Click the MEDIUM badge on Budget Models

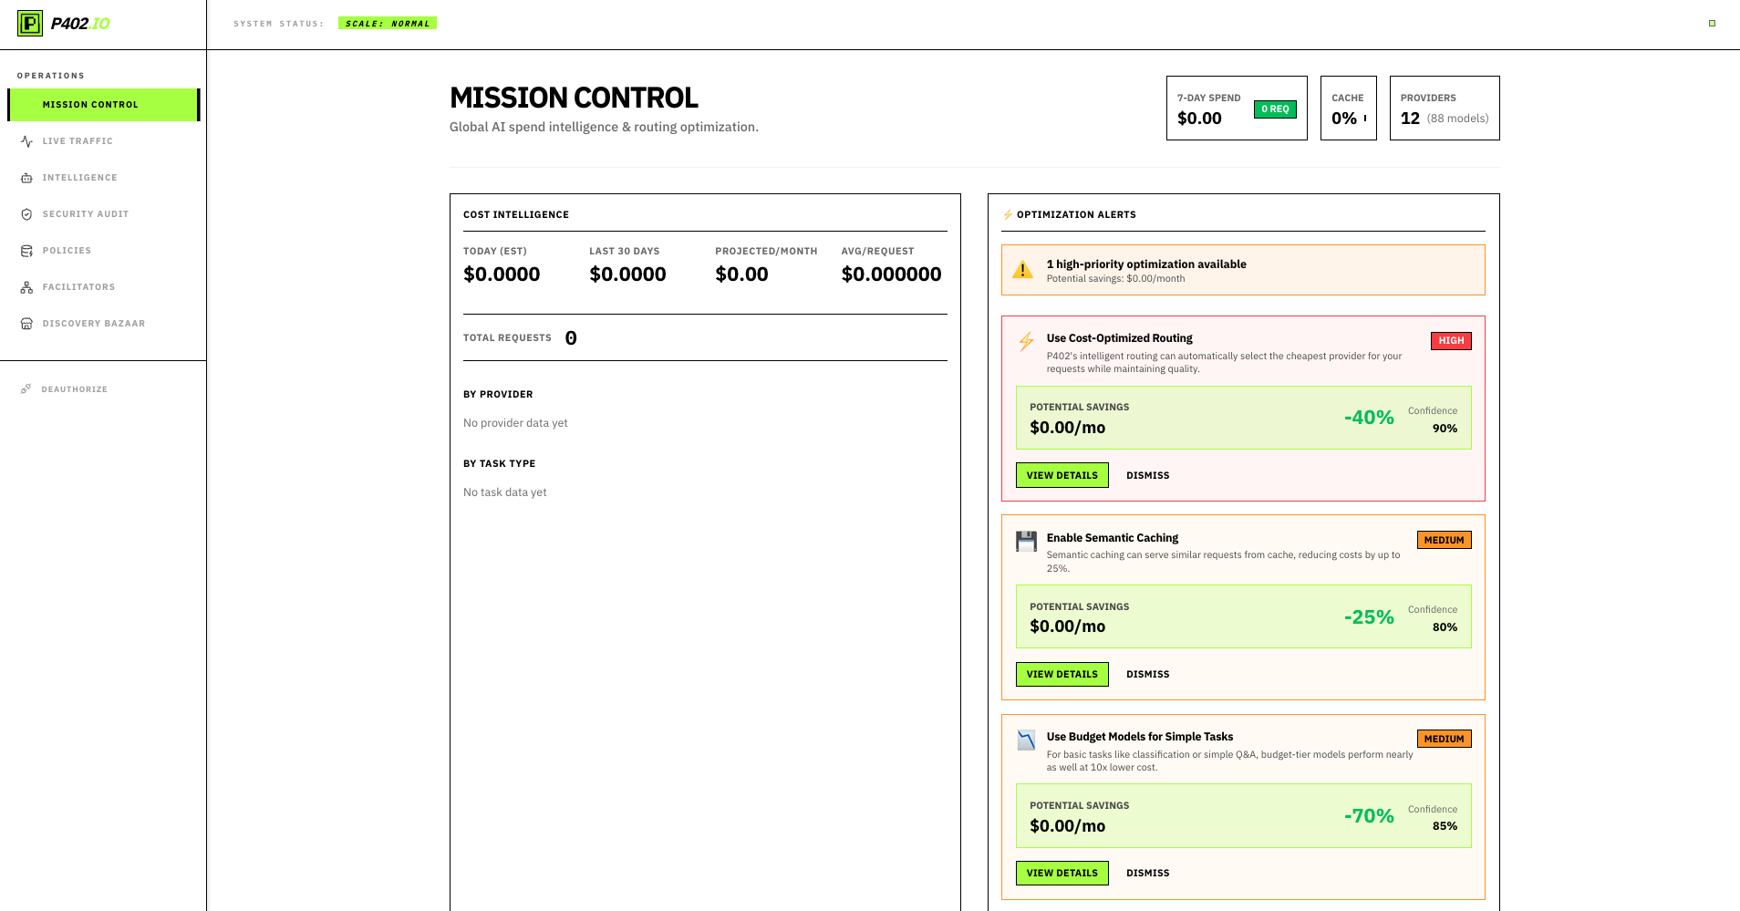(x=1444, y=739)
